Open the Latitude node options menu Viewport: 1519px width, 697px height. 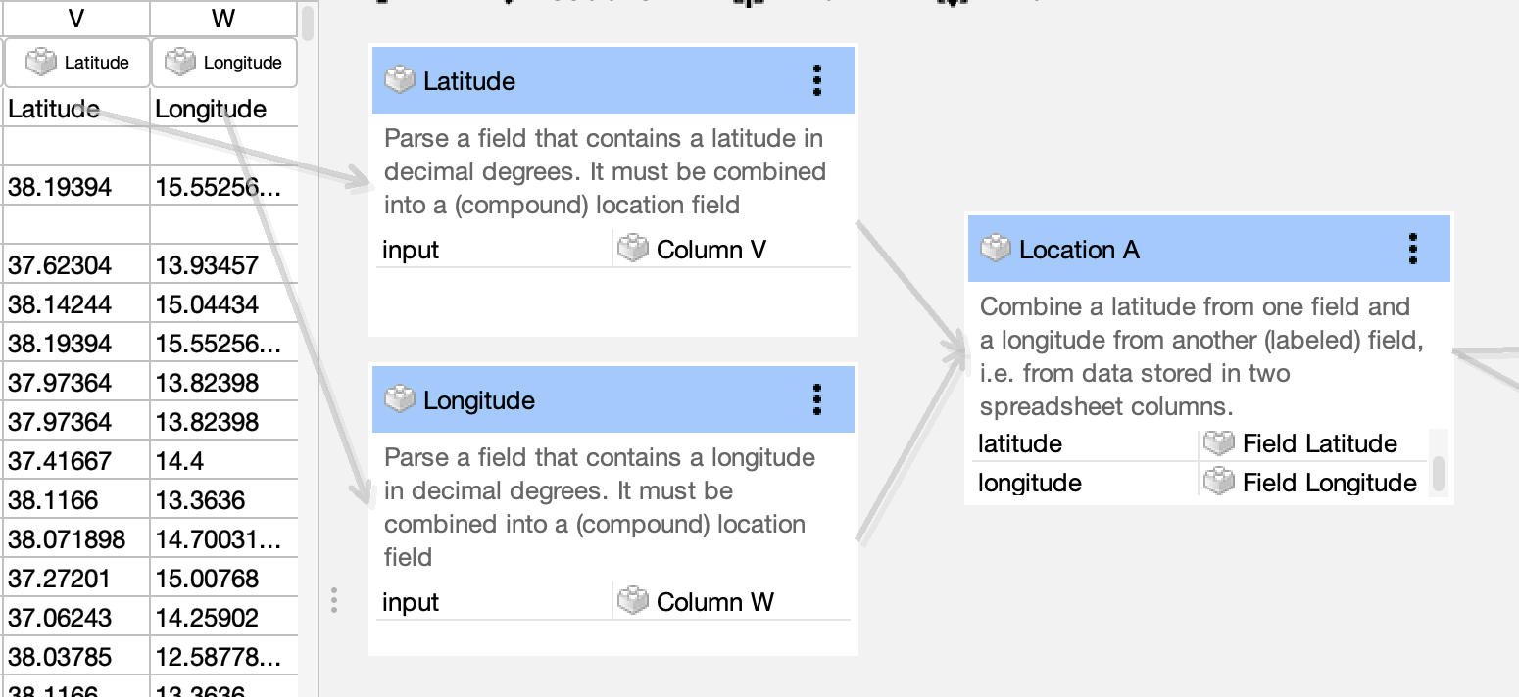click(x=817, y=81)
